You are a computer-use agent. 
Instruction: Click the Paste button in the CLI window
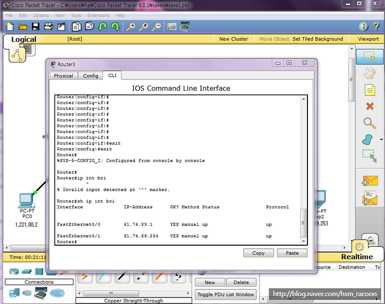point(292,253)
